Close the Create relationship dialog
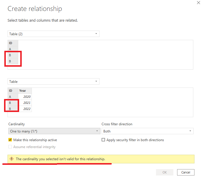The height and width of the screenshot is (183, 202). click(199, 3)
